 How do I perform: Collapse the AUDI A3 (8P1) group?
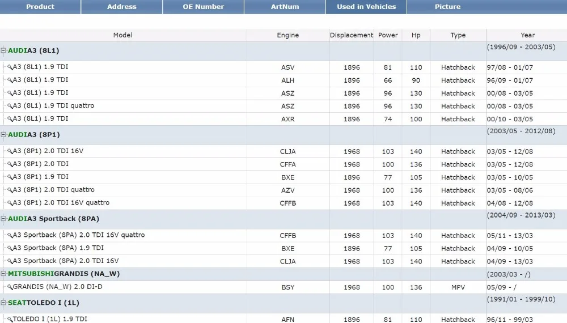tap(3, 135)
